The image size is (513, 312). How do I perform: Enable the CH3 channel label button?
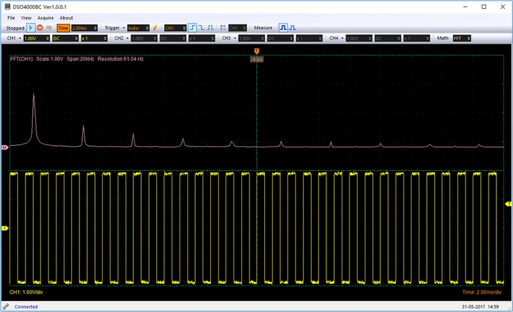tap(226, 39)
